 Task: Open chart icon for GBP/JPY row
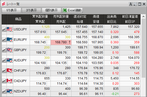click(4, 50)
